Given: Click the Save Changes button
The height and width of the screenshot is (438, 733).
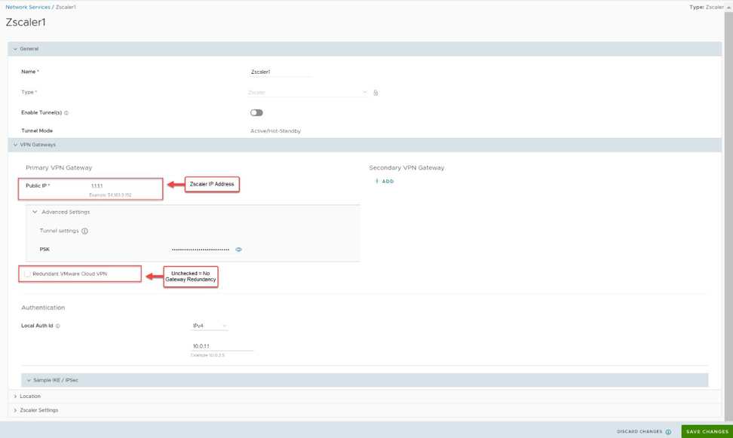Looking at the screenshot, I should tap(707, 432).
